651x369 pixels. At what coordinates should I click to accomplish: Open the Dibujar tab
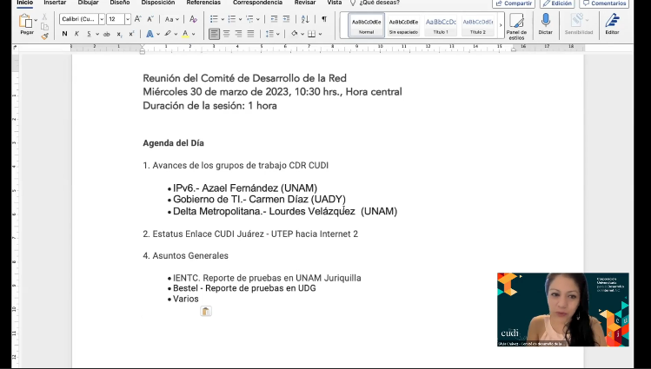(89, 3)
